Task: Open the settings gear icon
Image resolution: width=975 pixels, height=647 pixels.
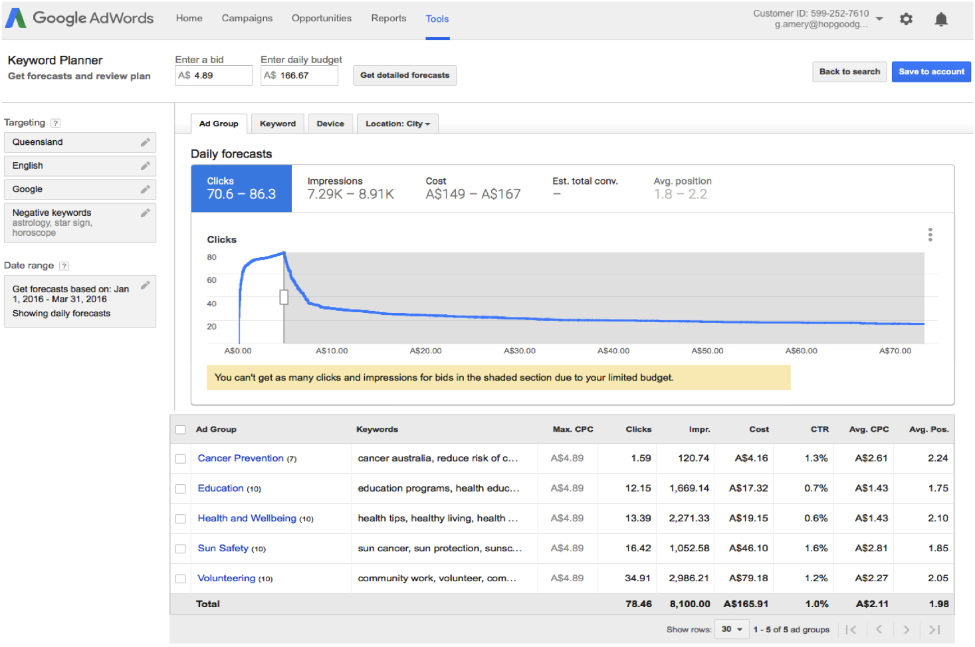Action: pyautogui.click(x=906, y=19)
